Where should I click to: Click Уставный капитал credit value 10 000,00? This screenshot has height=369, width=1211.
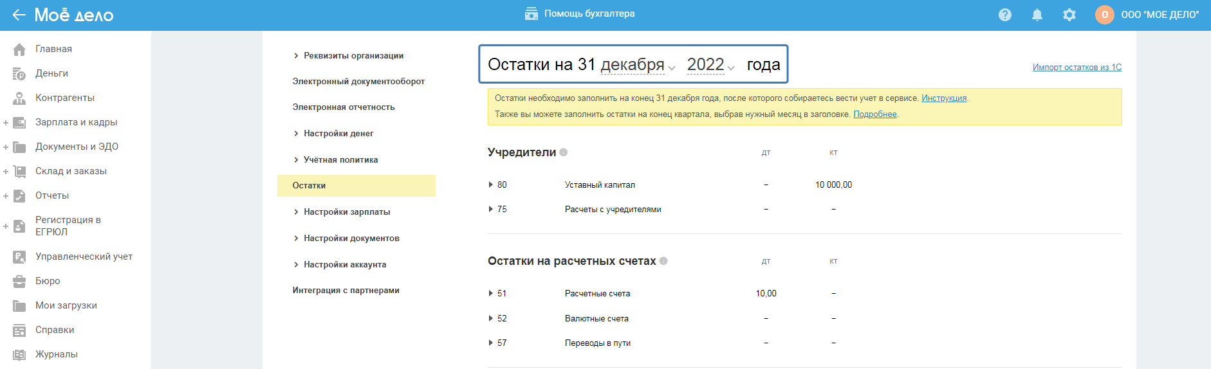[833, 184]
